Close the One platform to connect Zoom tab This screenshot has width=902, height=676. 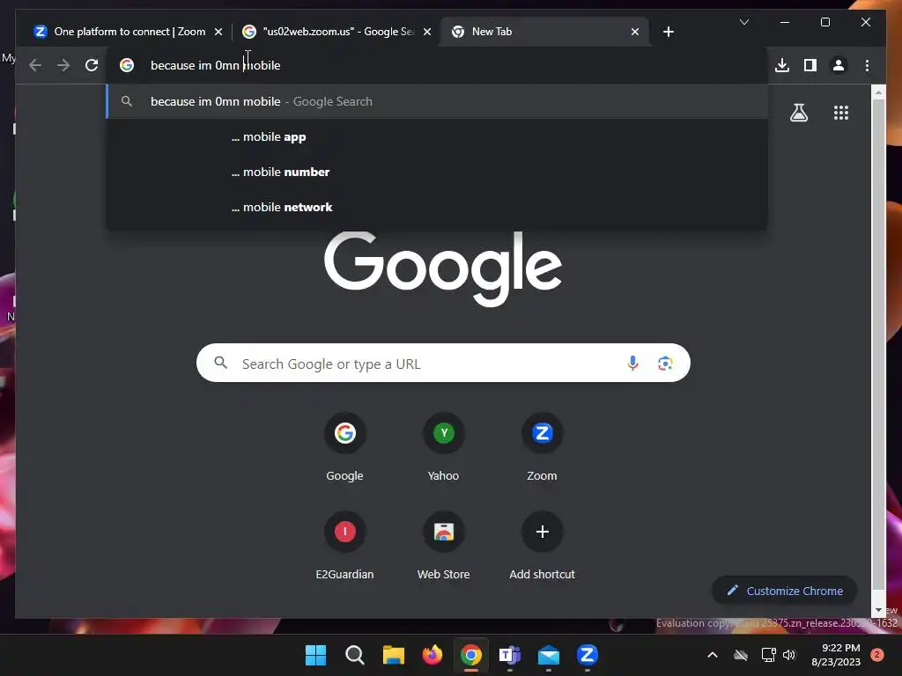pos(218,32)
